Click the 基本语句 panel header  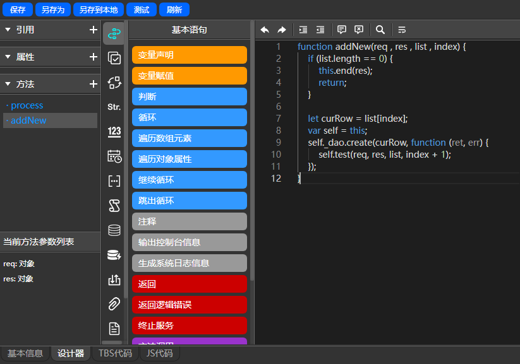(190, 30)
